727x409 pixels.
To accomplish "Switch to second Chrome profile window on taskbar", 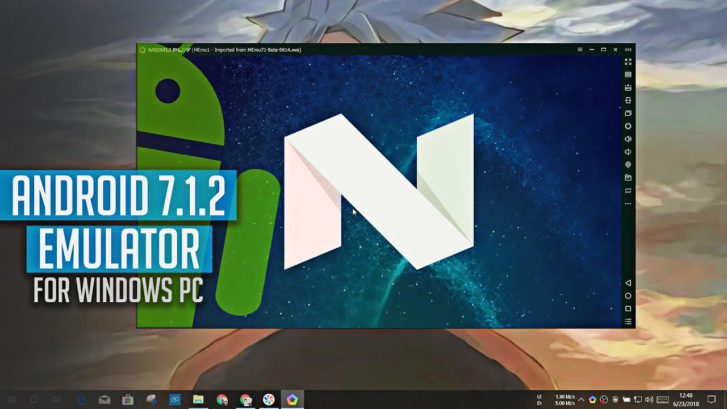I will (x=245, y=400).
